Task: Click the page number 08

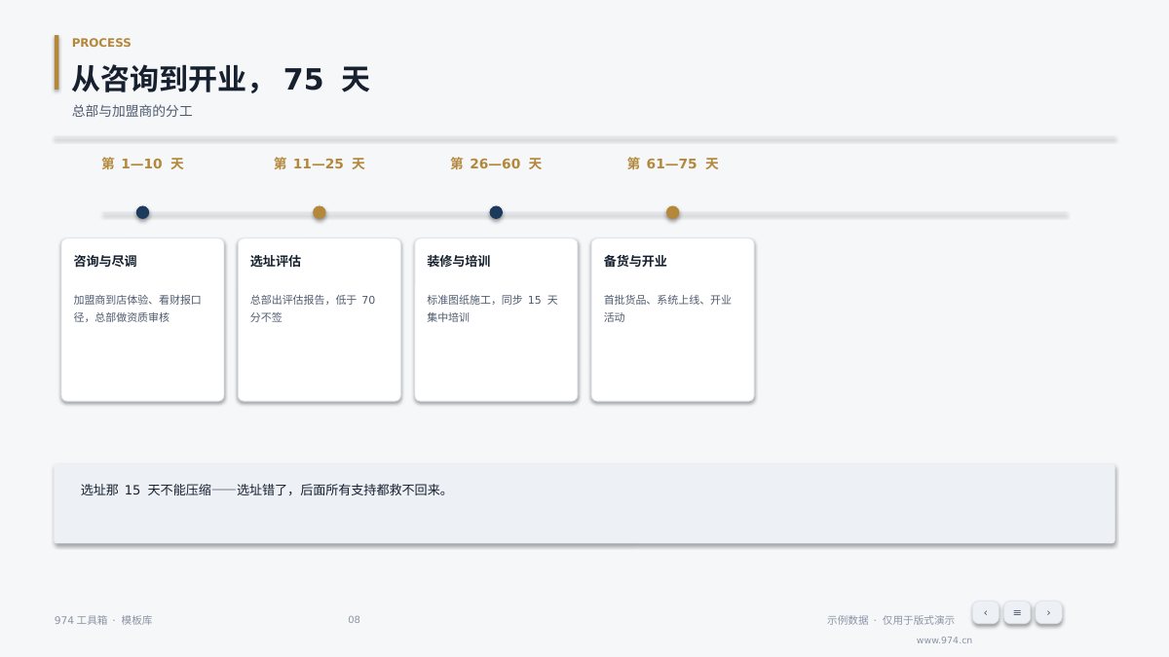Action: [354, 620]
